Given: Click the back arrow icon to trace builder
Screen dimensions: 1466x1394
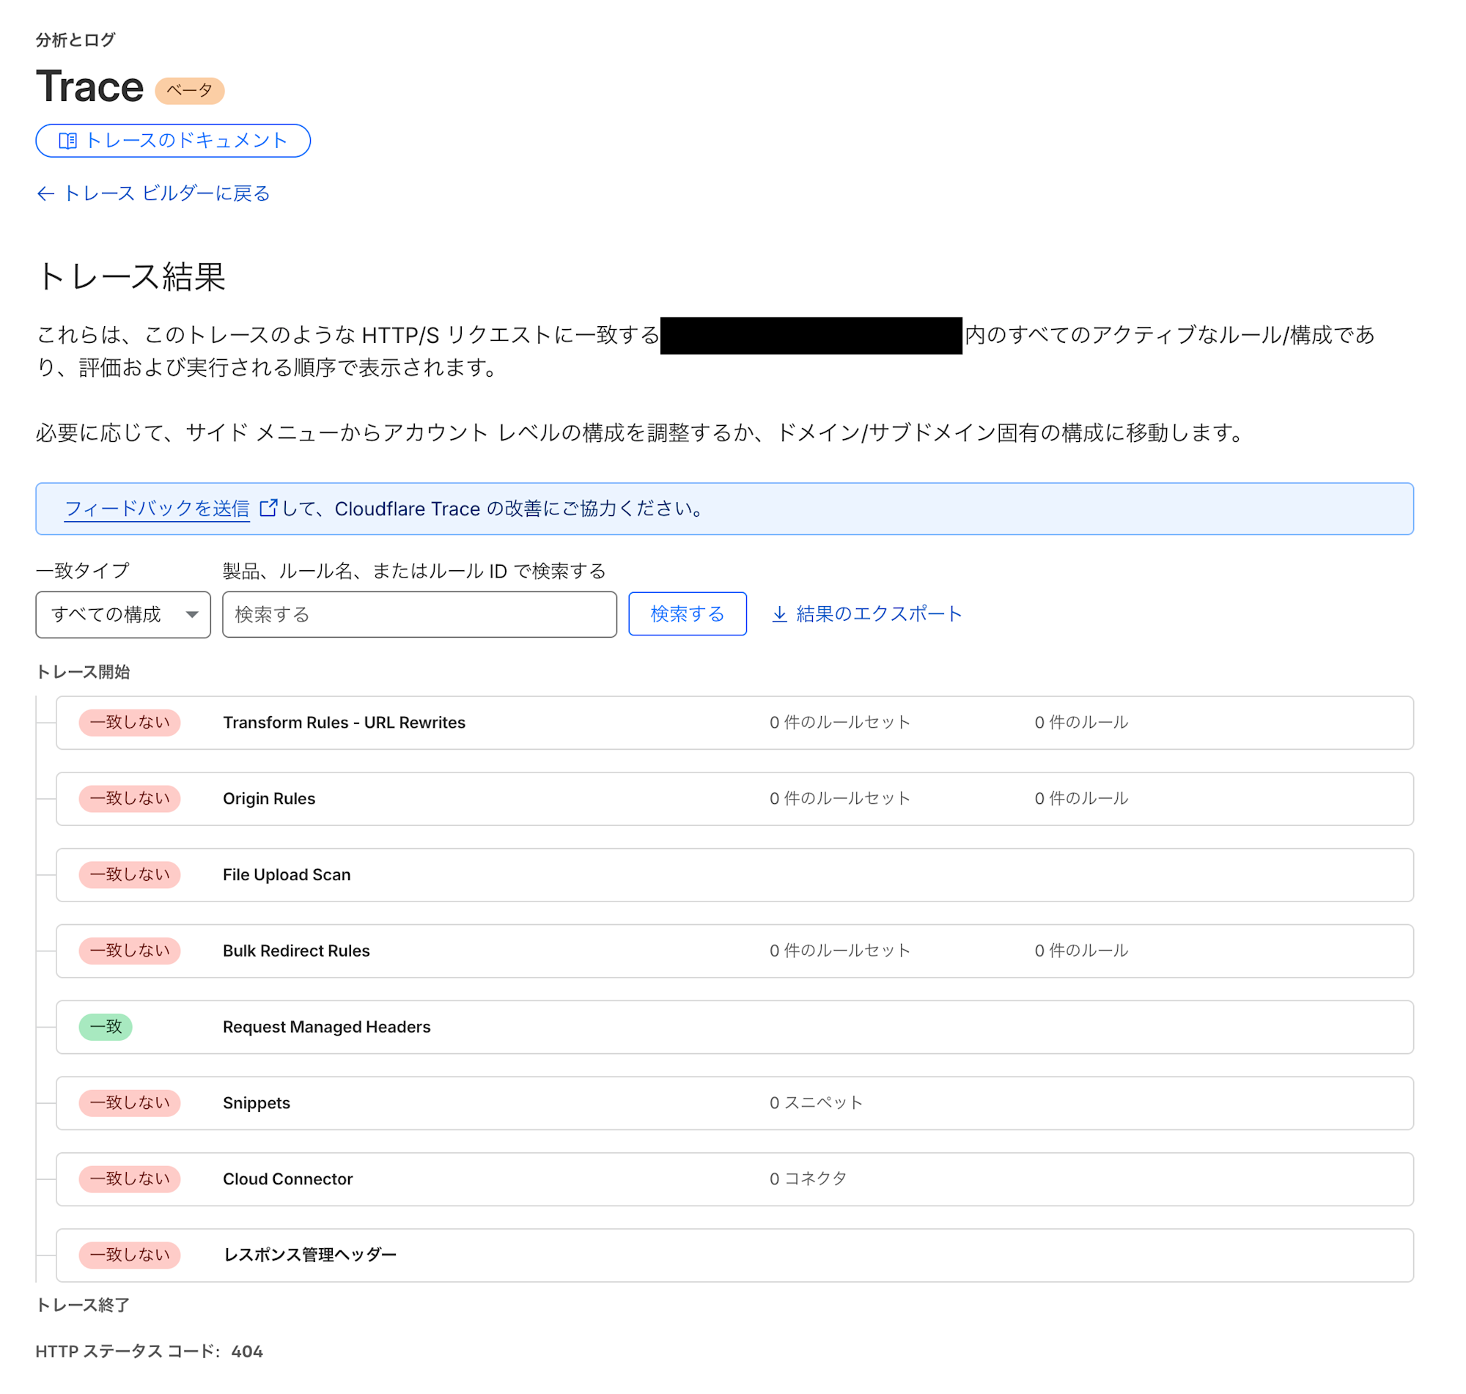Looking at the screenshot, I should pyautogui.click(x=46, y=194).
